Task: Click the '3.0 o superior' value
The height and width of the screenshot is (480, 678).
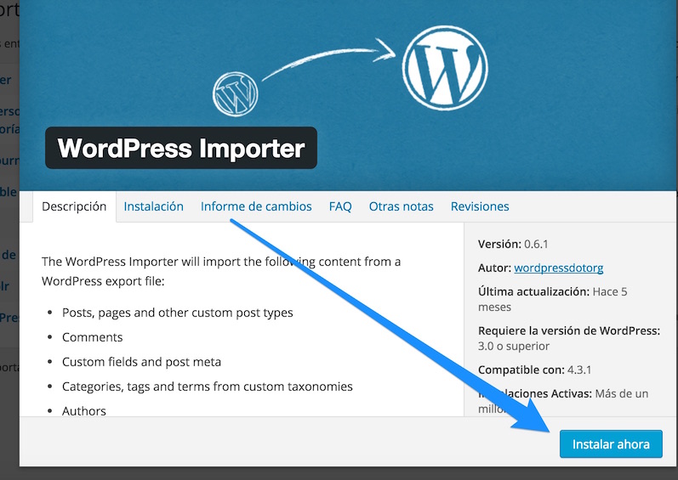Action: coord(514,346)
